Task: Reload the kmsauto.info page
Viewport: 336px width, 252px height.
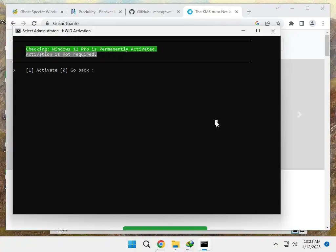Action: (34, 23)
